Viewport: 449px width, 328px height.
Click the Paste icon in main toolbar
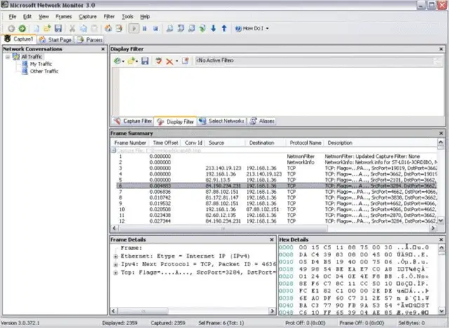point(94,28)
